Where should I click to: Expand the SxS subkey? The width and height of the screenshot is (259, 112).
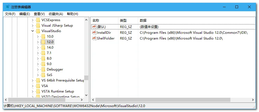tap(38, 75)
